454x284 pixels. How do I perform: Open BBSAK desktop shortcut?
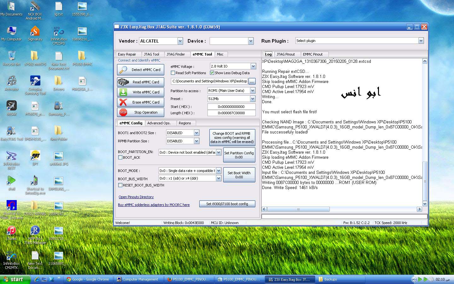(x=11, y=108)
